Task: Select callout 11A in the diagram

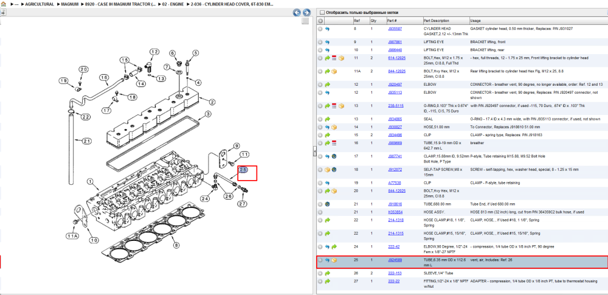Action: 72,235
